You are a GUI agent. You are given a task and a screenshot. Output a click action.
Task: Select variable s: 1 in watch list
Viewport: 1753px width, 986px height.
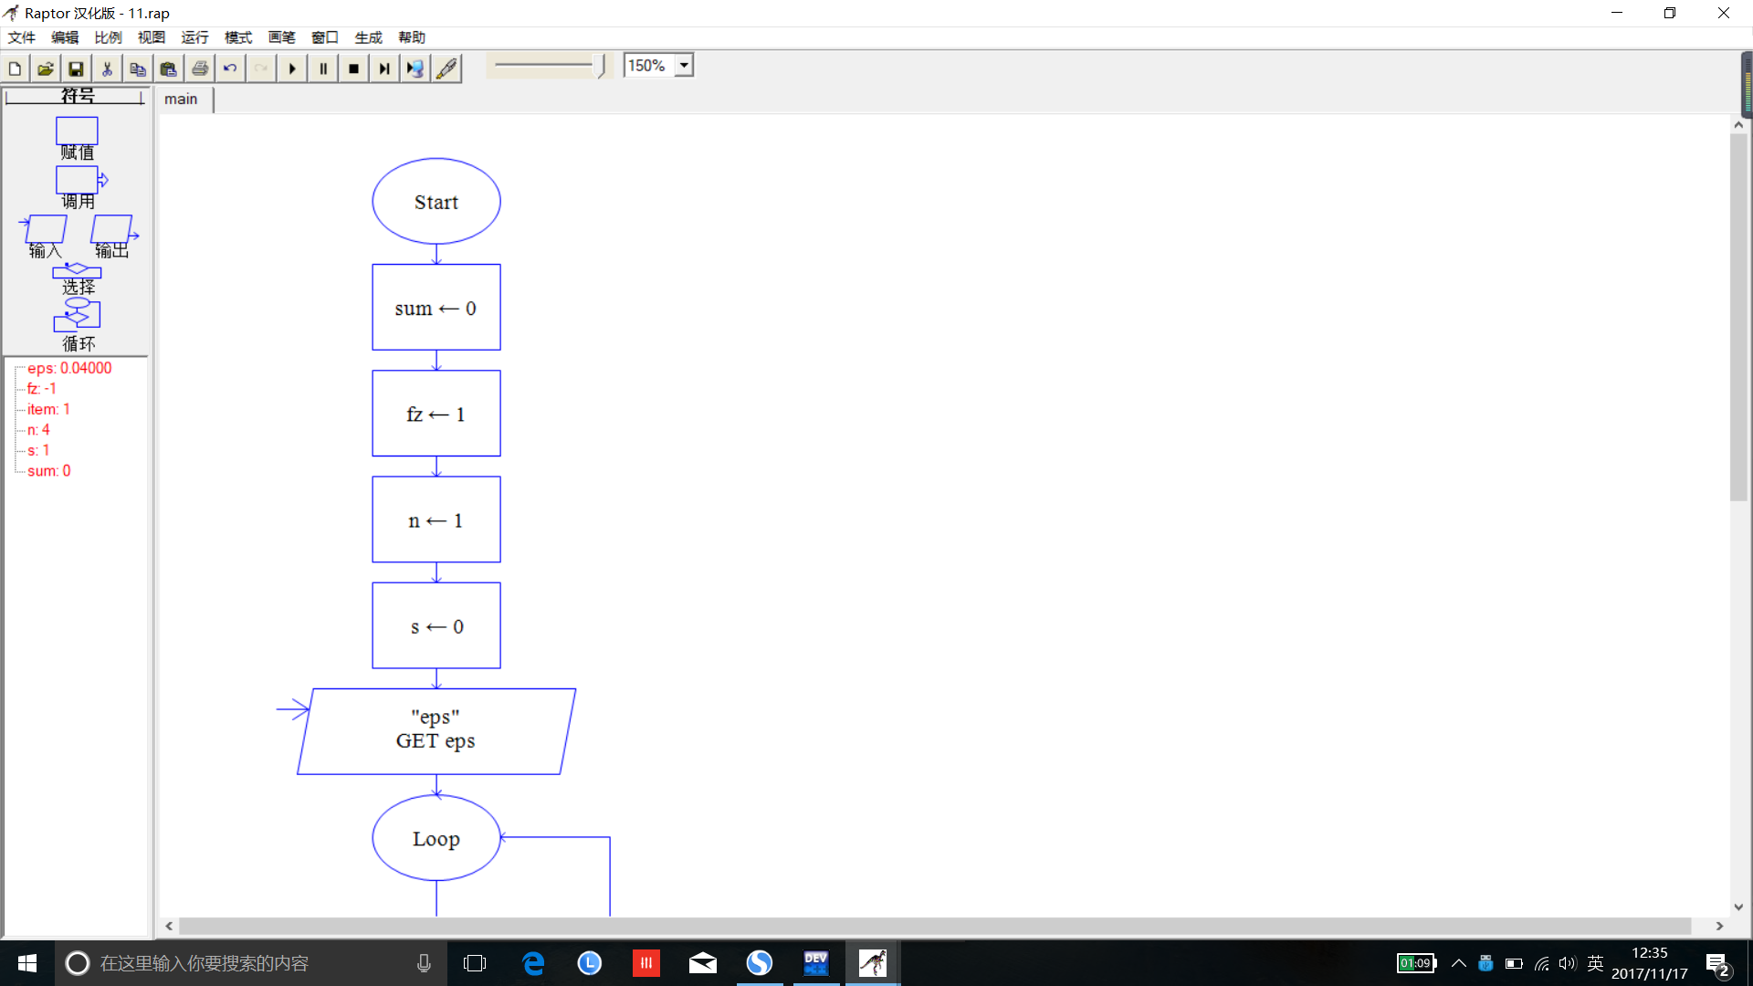tap(38, 450)
